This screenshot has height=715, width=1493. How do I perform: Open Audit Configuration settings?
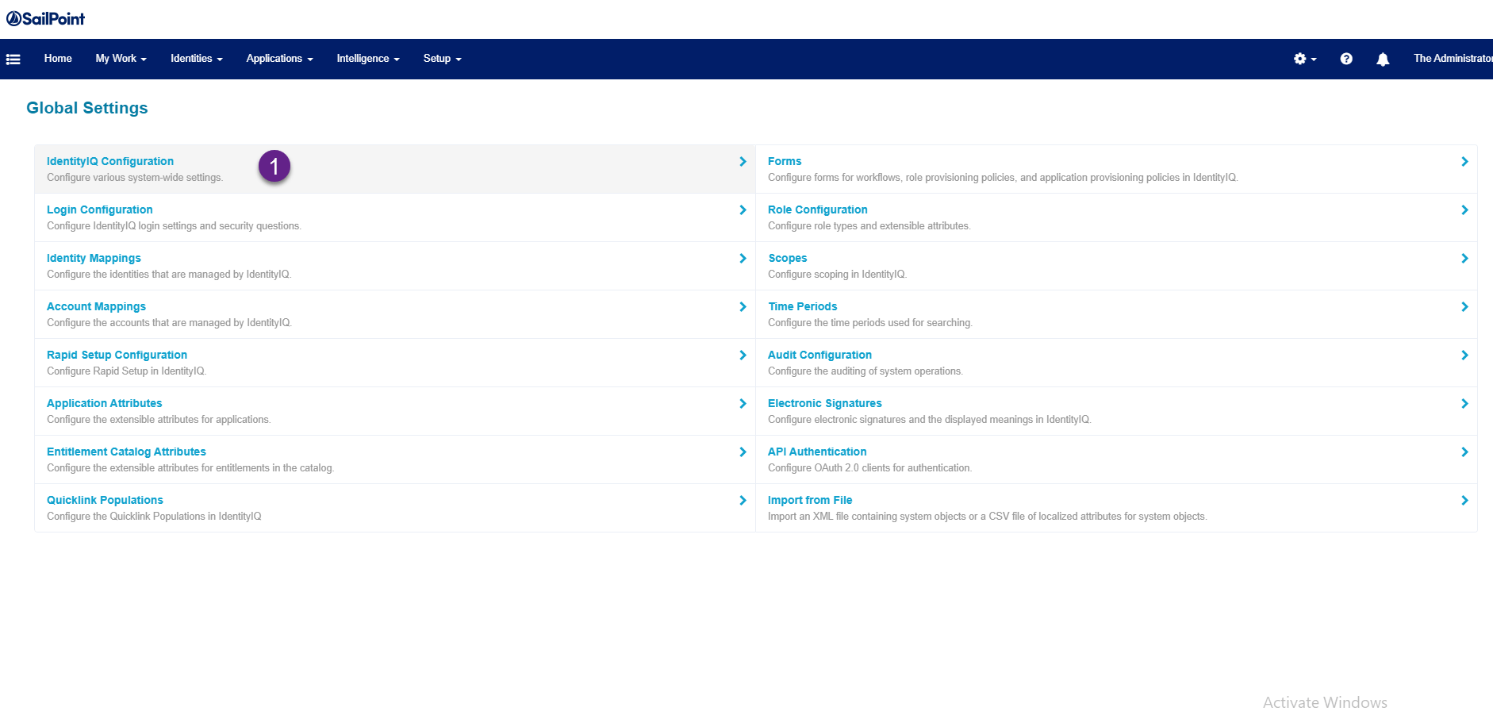click(819, 355)
